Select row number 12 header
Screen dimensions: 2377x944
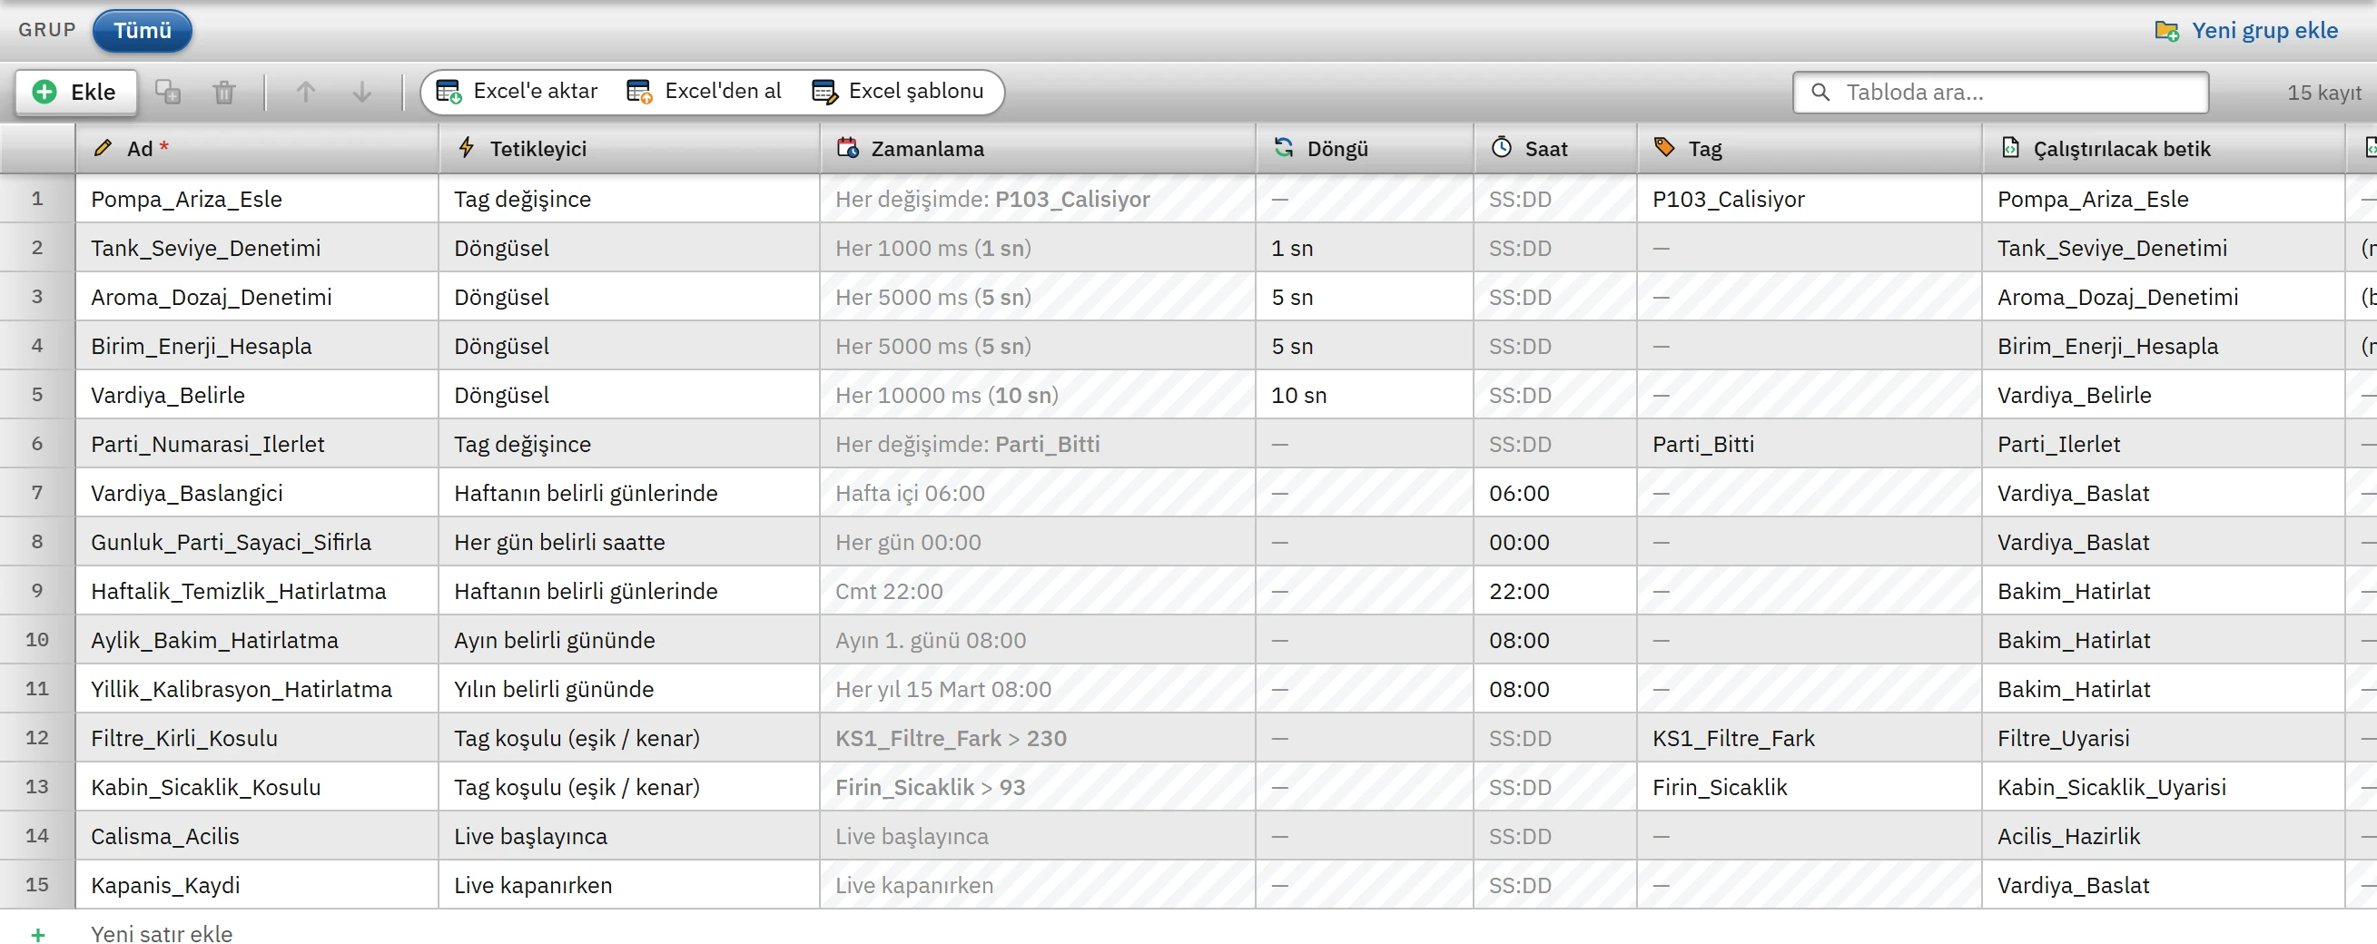(37, 737)
